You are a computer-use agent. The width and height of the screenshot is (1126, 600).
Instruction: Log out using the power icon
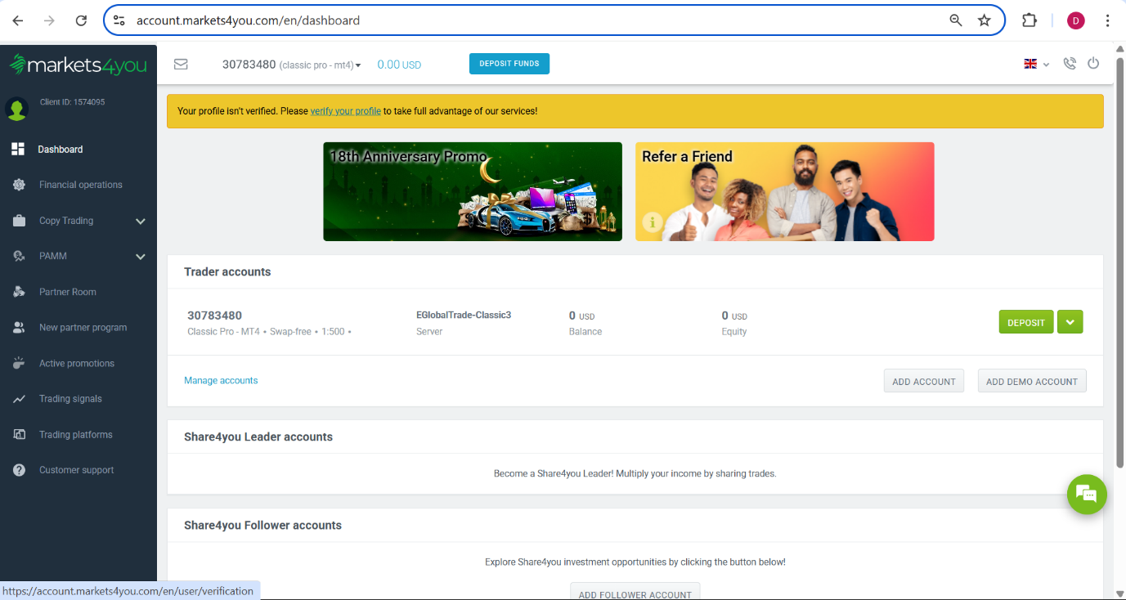[1093, 64]
